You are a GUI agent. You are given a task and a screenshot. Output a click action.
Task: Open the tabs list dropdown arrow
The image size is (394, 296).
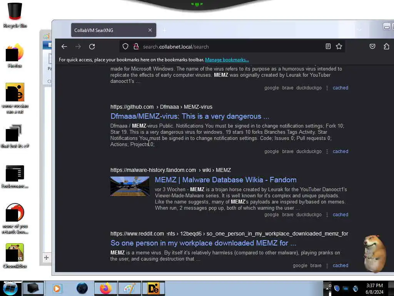click(360, 30)
